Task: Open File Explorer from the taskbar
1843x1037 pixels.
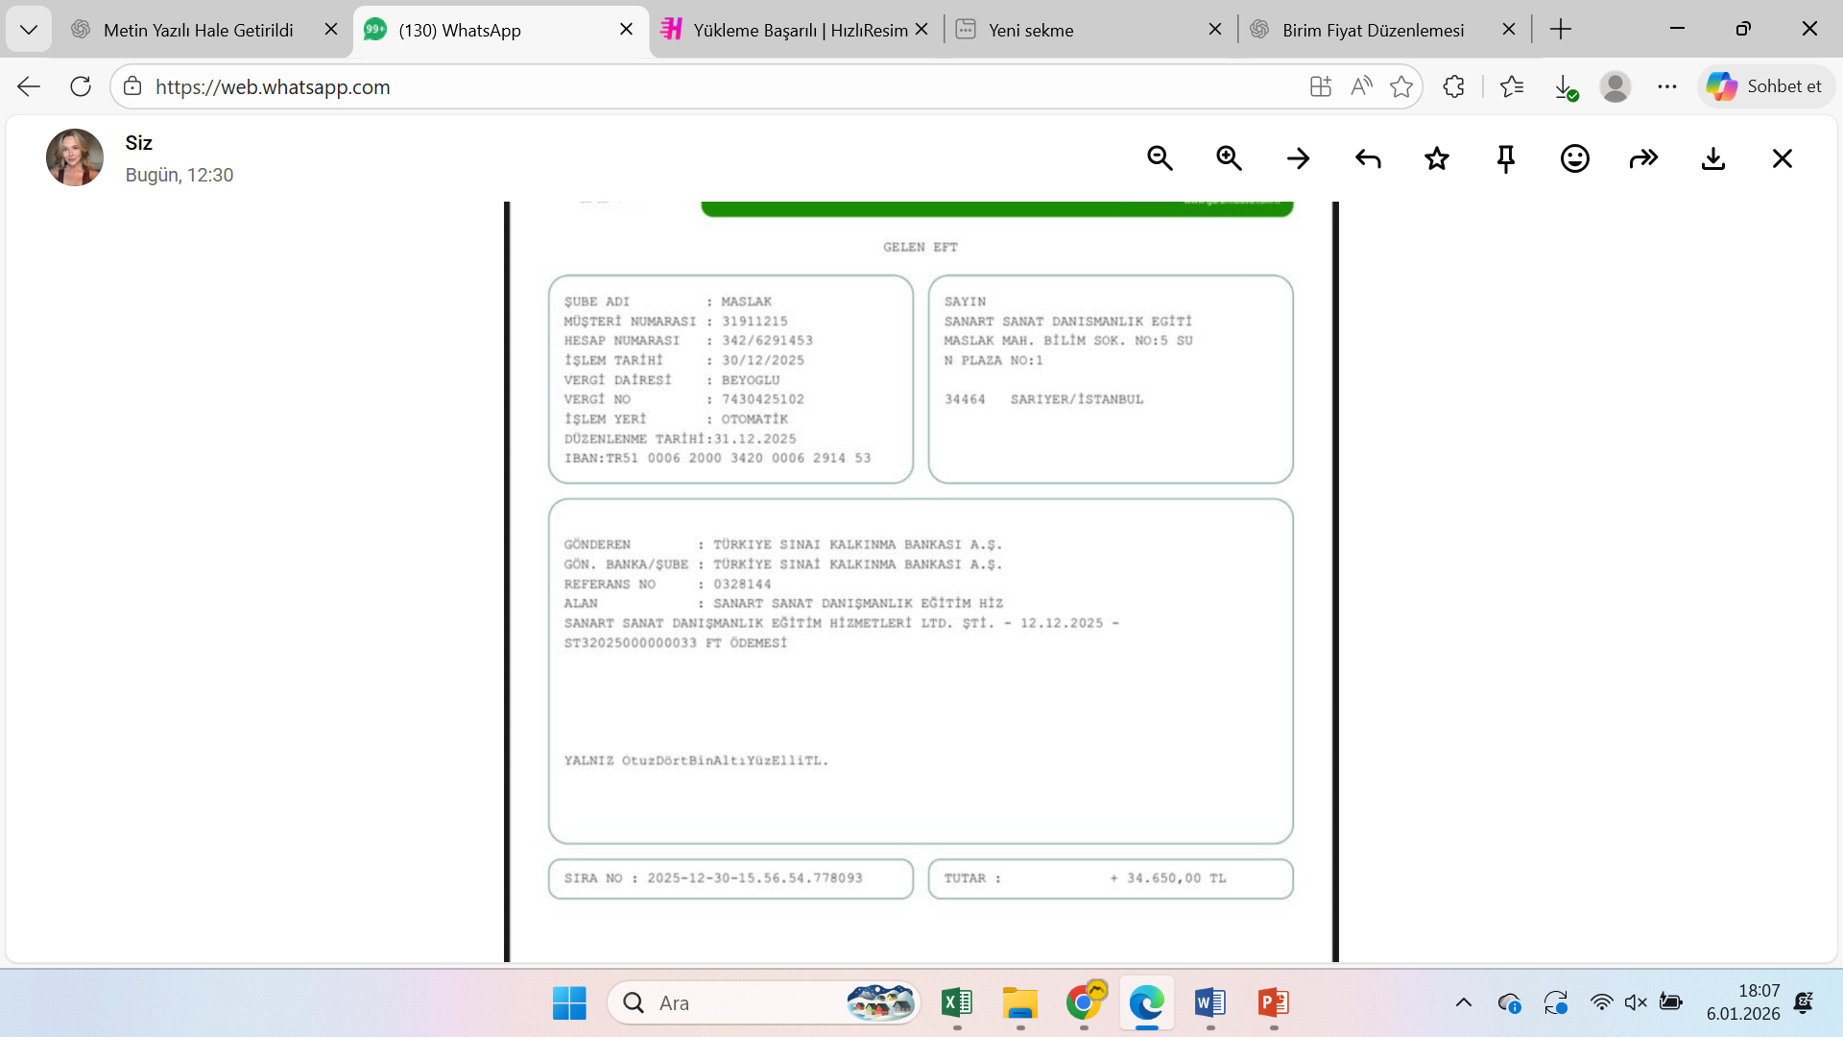Action: tap(1020, 1003)
